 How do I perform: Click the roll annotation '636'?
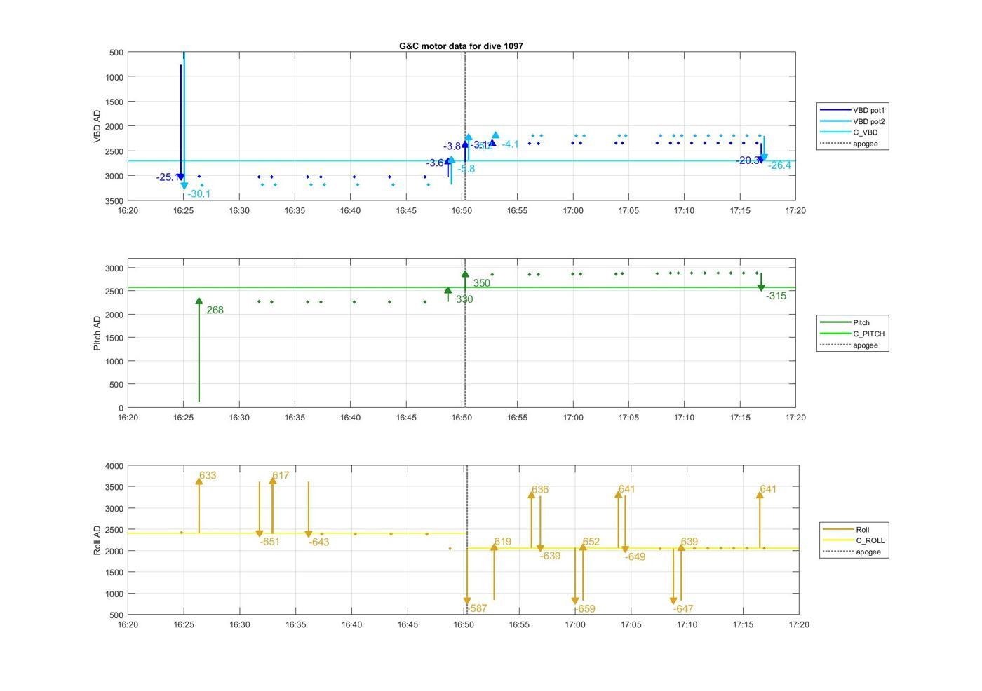pos(540,490)
